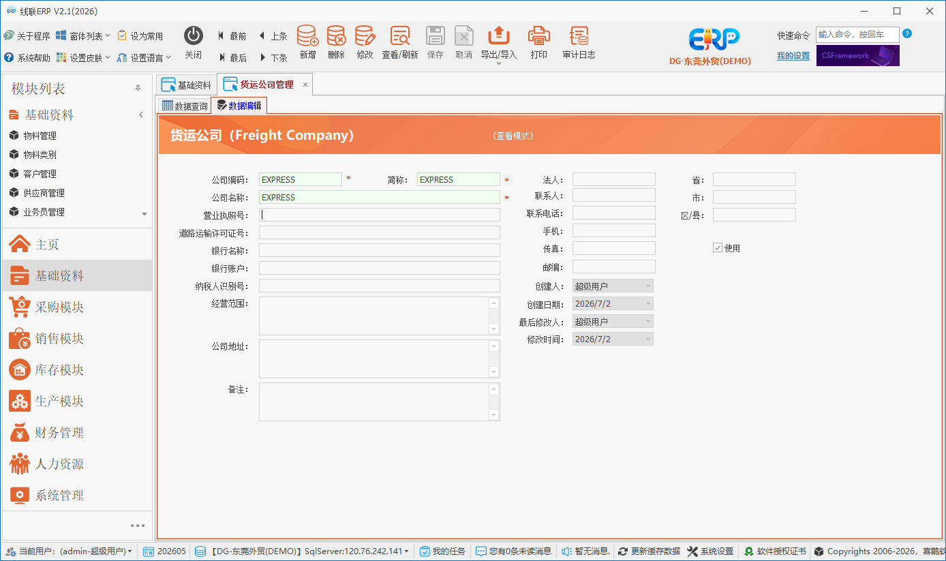Go to previous record with 上条
This screenshot has height=561, width=946.
273,36
